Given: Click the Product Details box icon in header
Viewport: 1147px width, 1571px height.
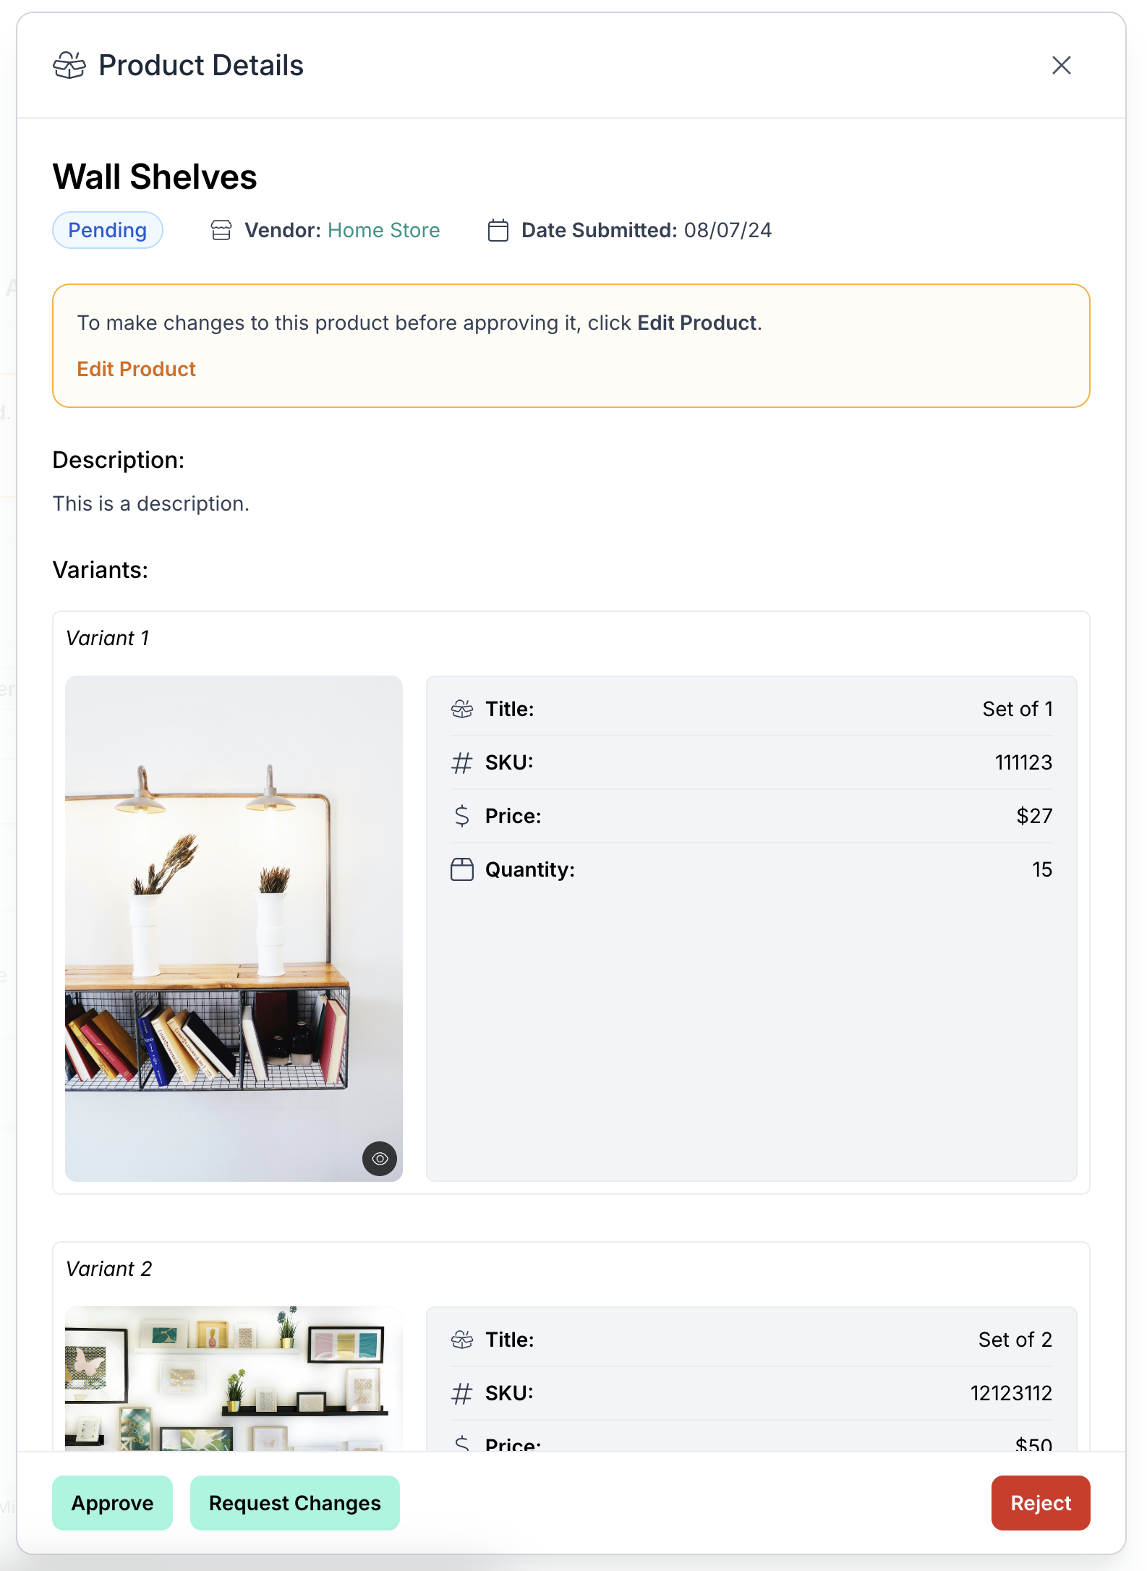Looking at the screenshot, I should 69,65.
